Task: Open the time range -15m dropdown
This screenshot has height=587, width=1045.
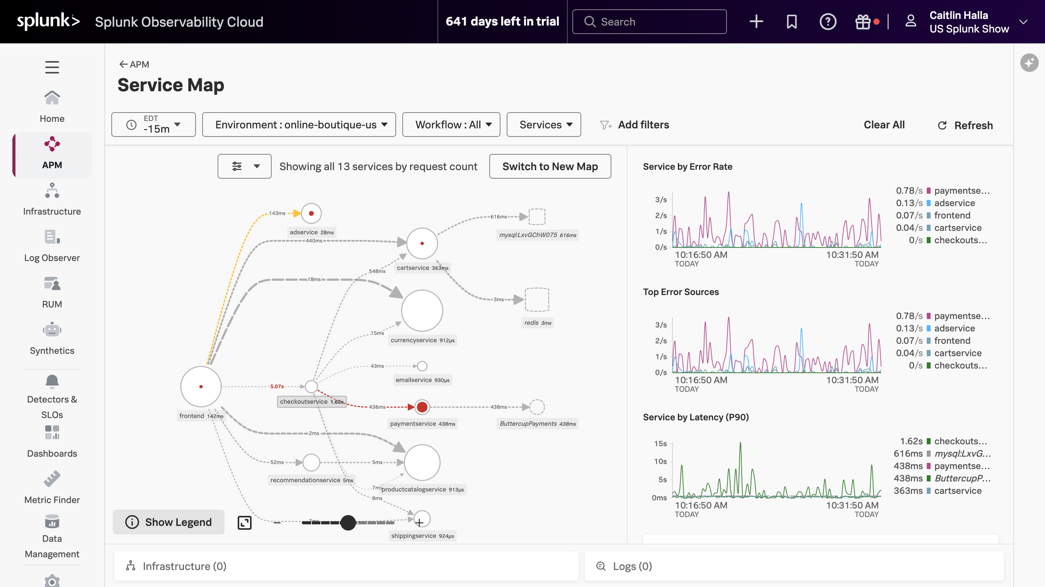Action: [x=153, y=125]
